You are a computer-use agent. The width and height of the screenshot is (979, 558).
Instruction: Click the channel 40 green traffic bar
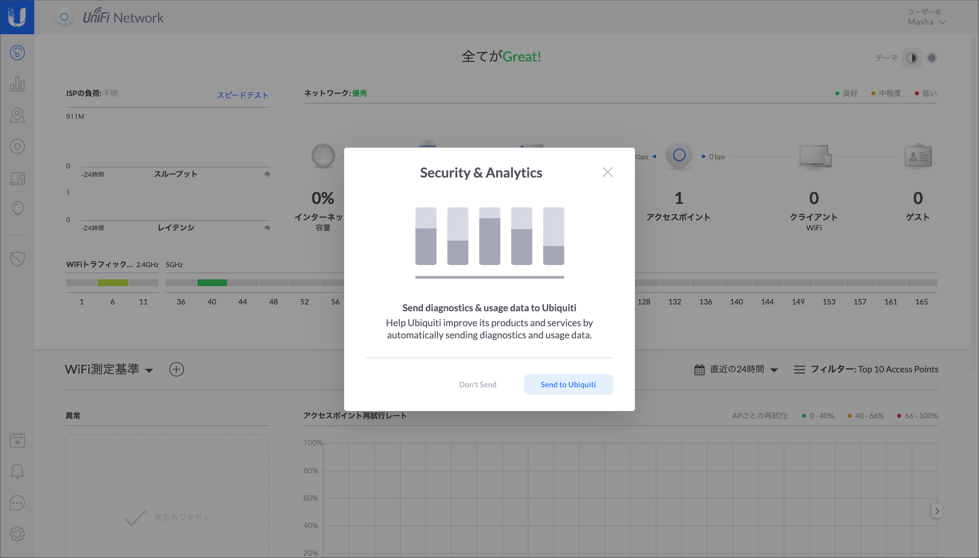pos(212,282)
